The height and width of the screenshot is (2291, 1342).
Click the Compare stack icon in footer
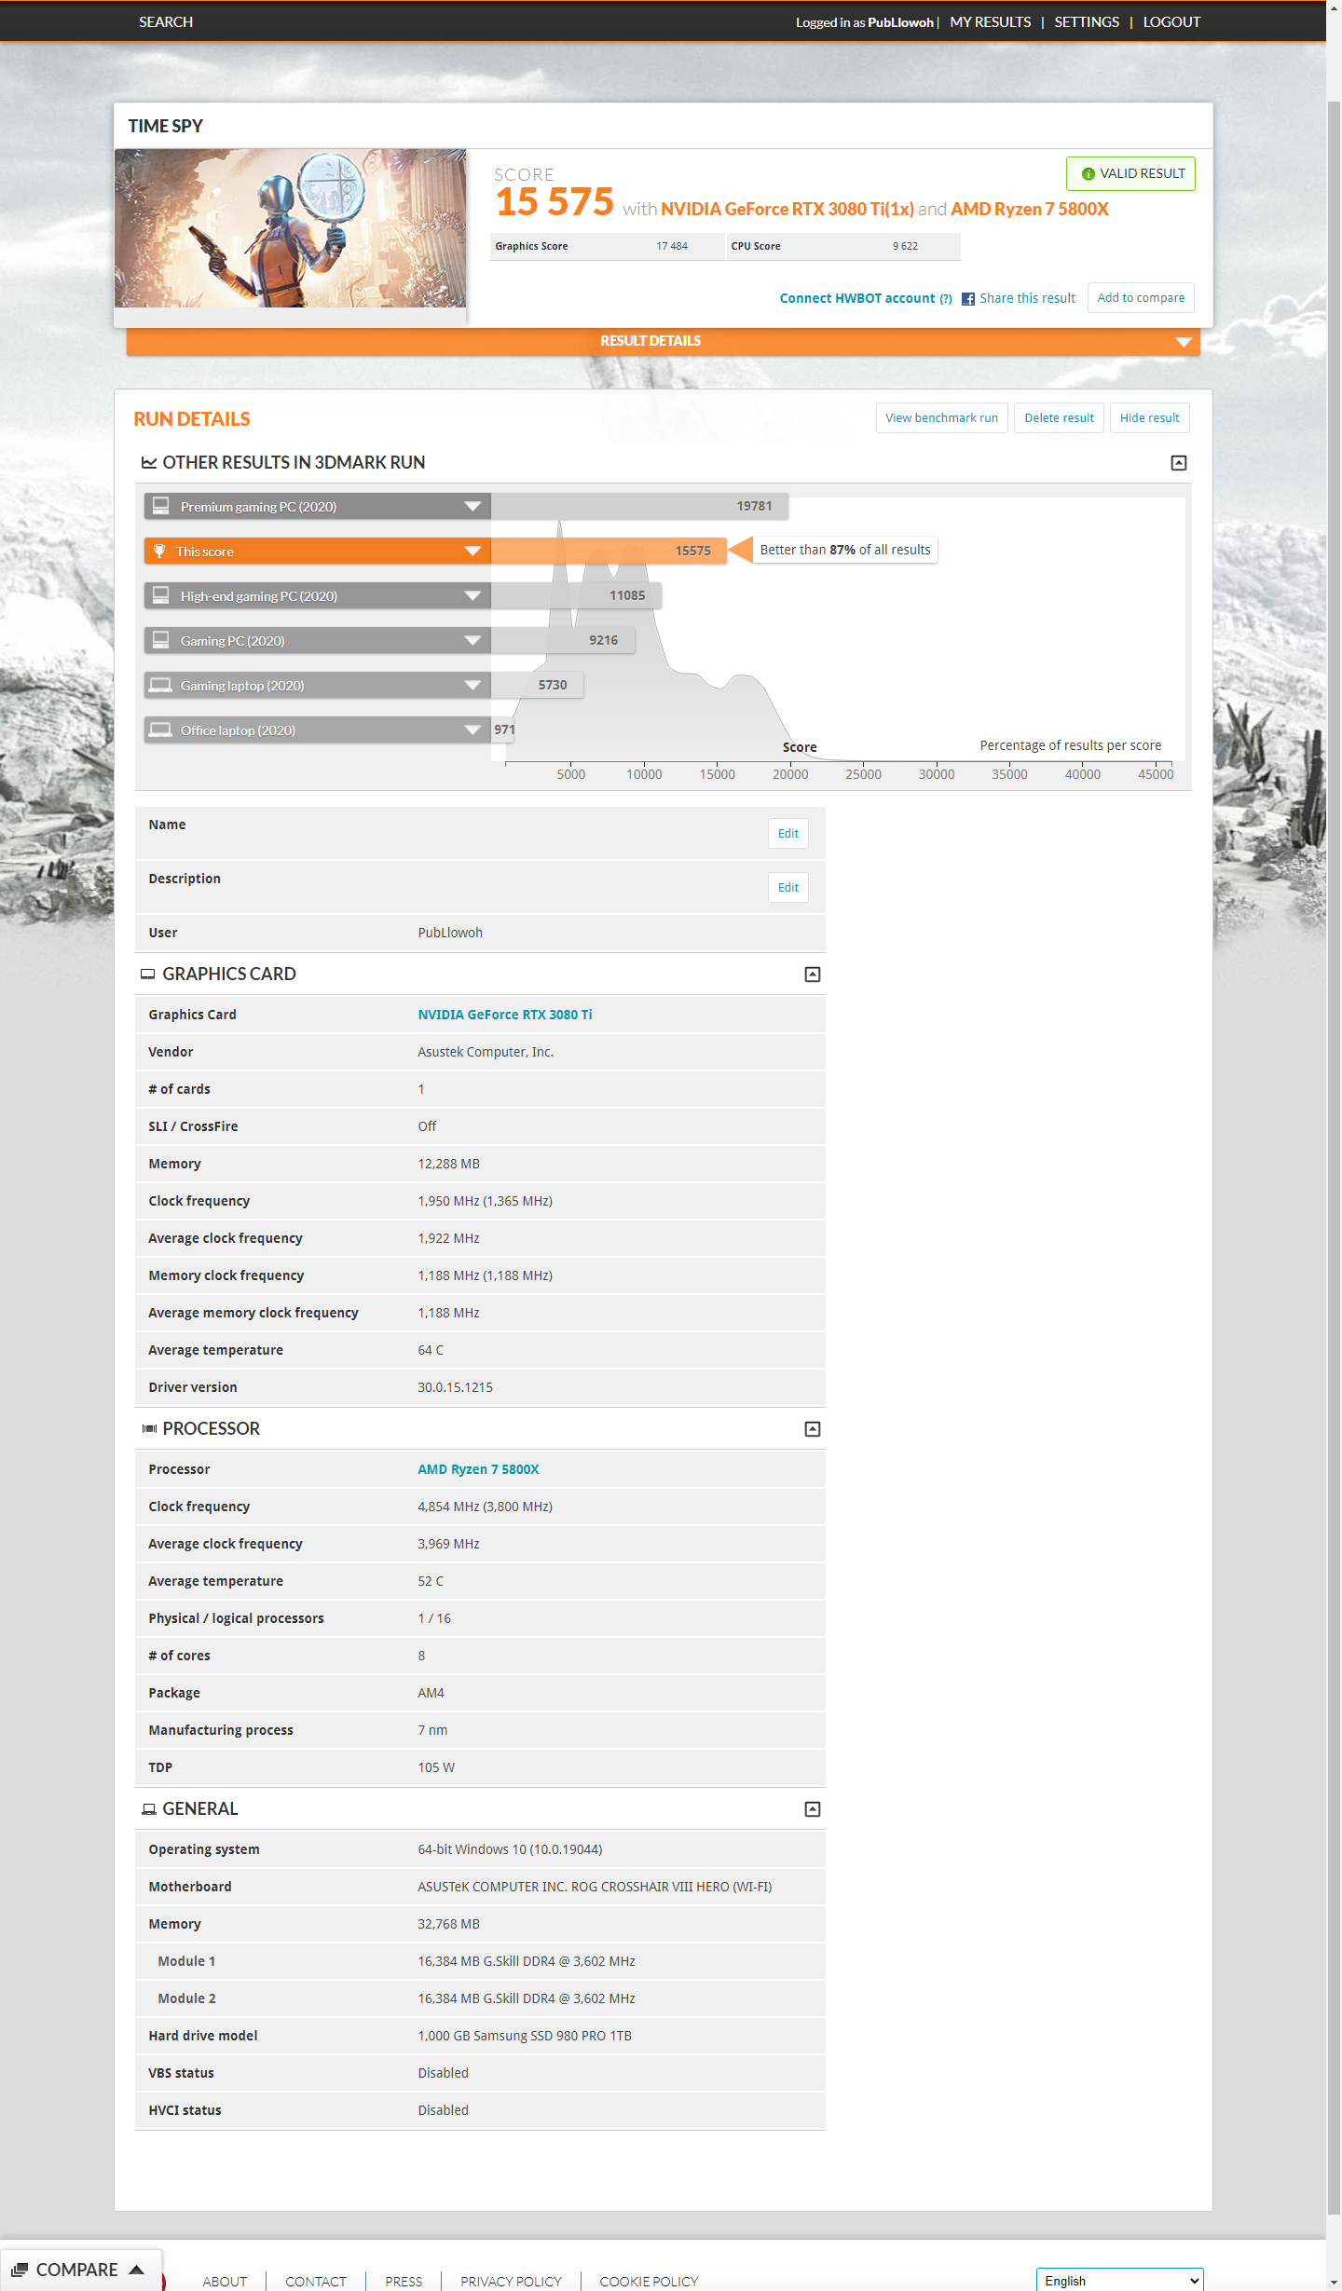click(x=20, y=2270)
